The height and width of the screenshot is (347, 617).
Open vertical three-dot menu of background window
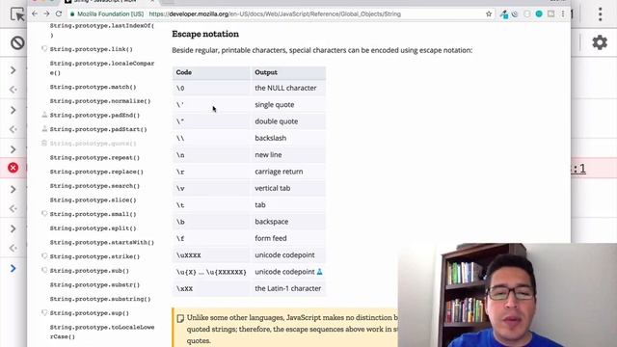600,14
